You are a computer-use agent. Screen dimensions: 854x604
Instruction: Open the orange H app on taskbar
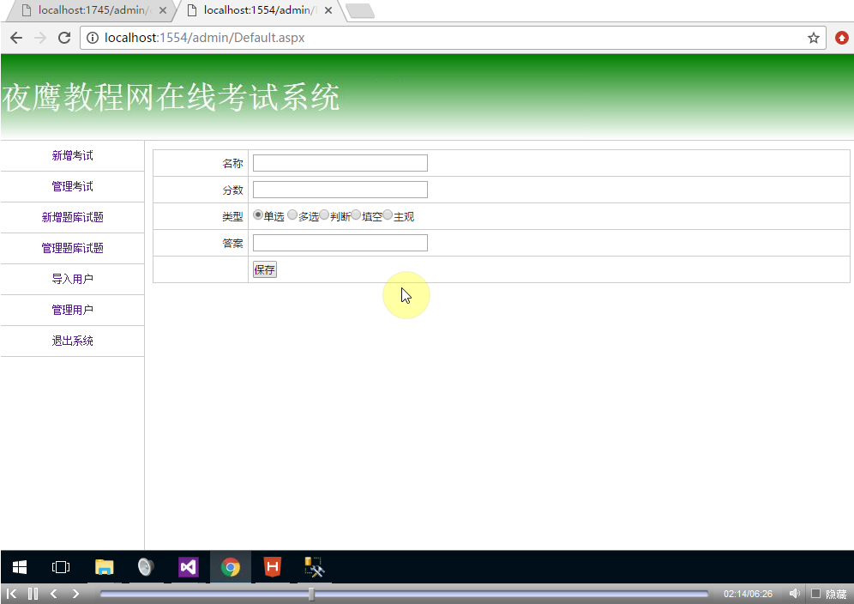point(273,567)
